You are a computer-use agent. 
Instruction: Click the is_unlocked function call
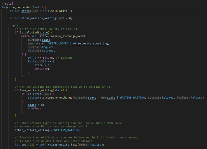(29, 32)
